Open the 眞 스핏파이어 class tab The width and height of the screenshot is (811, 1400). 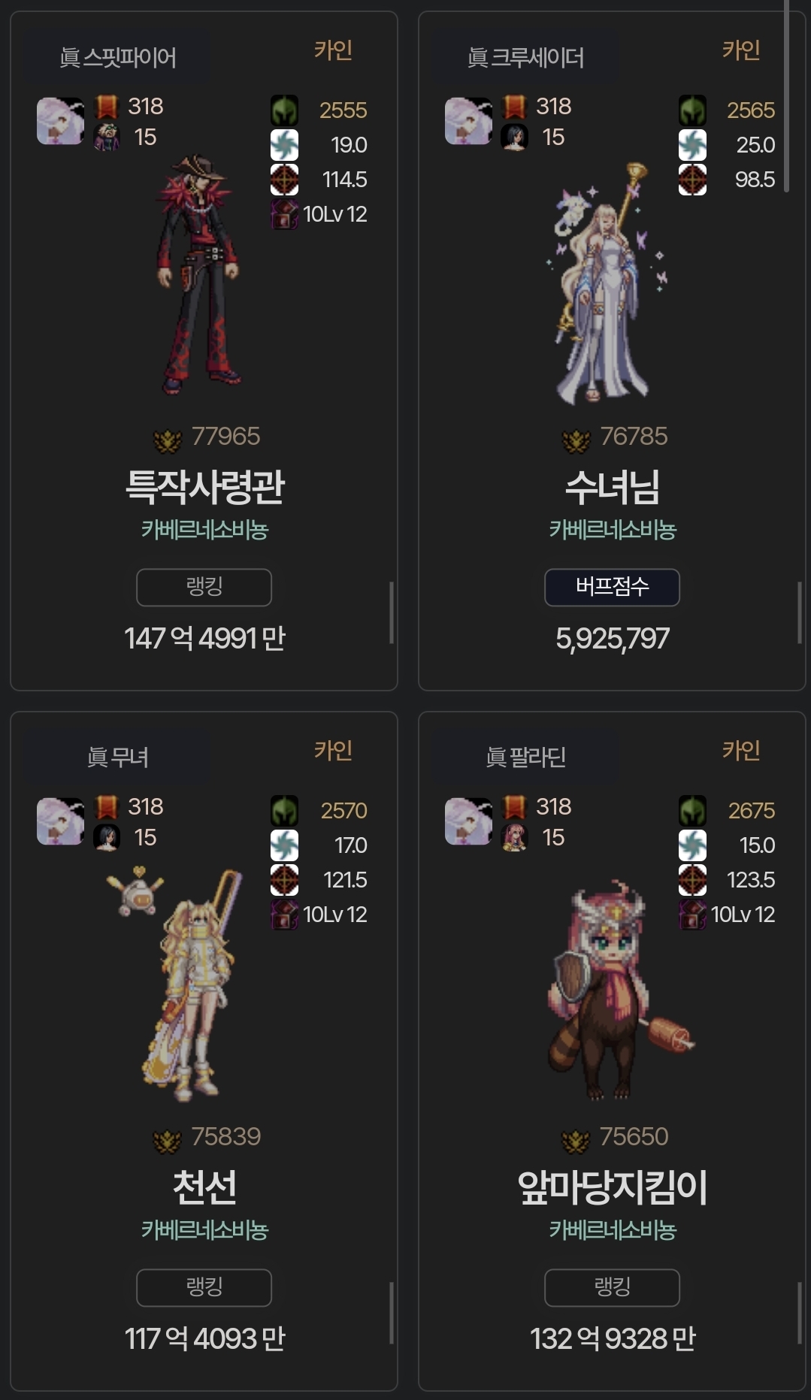117,57
